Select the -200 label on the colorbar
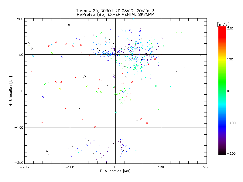Image resolution: width=243 pixels, height=182 pixels. pyautogui.click(x=231, y=153)
